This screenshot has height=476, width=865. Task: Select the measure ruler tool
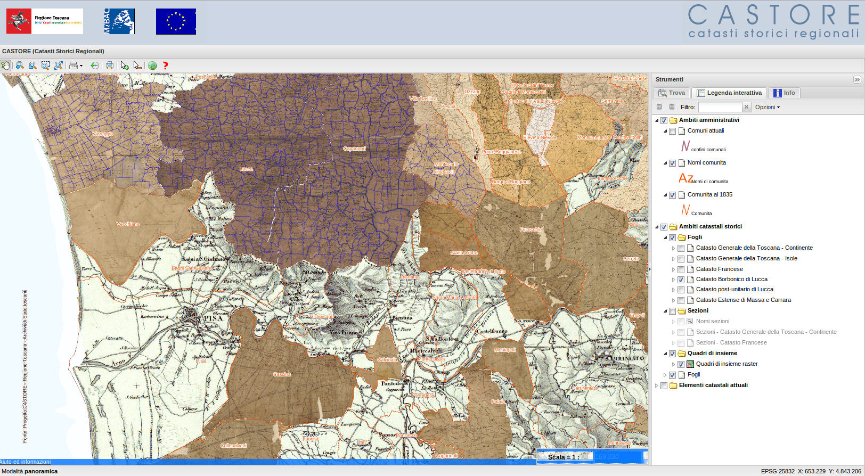[74, 65]
